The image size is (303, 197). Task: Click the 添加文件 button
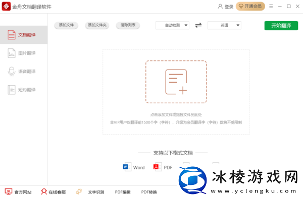point(66,25)
